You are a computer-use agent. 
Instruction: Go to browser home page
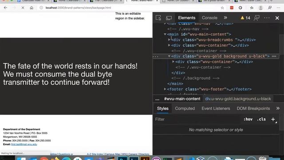click(32, 8)
